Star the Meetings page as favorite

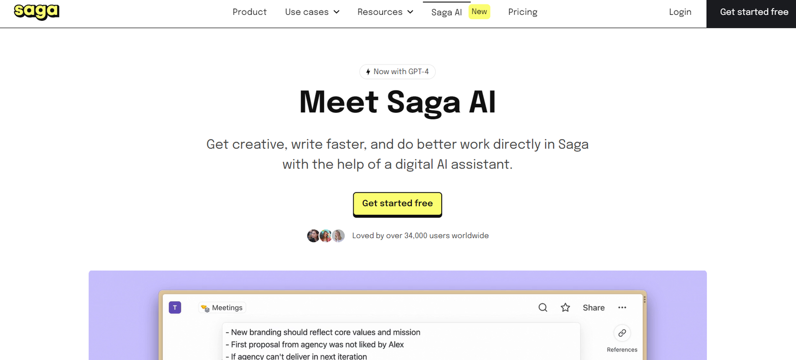tap(565, 308)
